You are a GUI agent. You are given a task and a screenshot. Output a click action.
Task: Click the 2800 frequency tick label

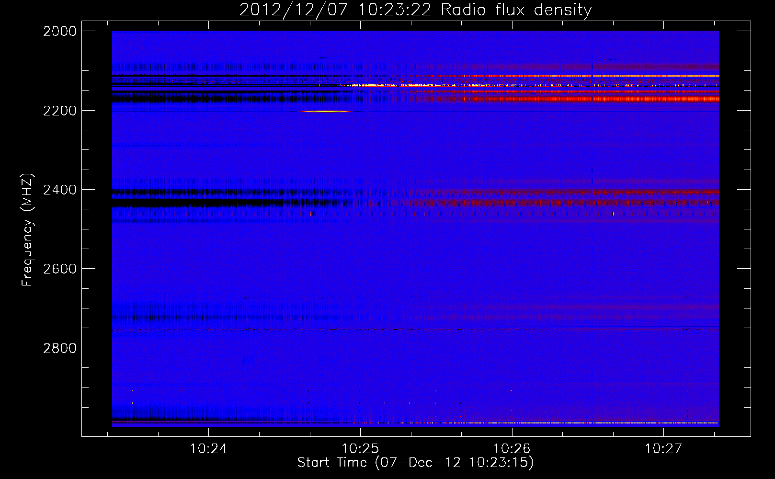point(60,348)
